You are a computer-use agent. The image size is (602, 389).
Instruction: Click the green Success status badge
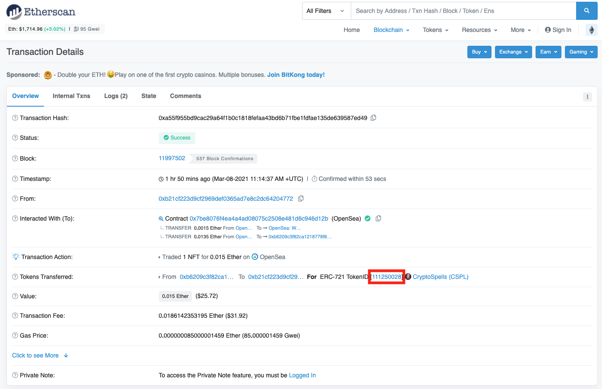coord(177,138)
